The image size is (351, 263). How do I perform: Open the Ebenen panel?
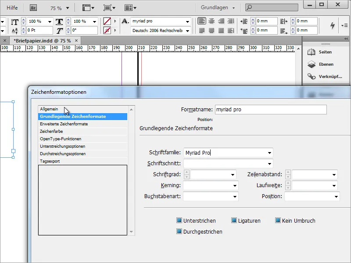pos(320,64)
